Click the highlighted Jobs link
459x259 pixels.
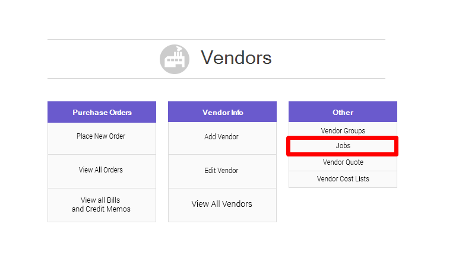click(x=343, y=146)
